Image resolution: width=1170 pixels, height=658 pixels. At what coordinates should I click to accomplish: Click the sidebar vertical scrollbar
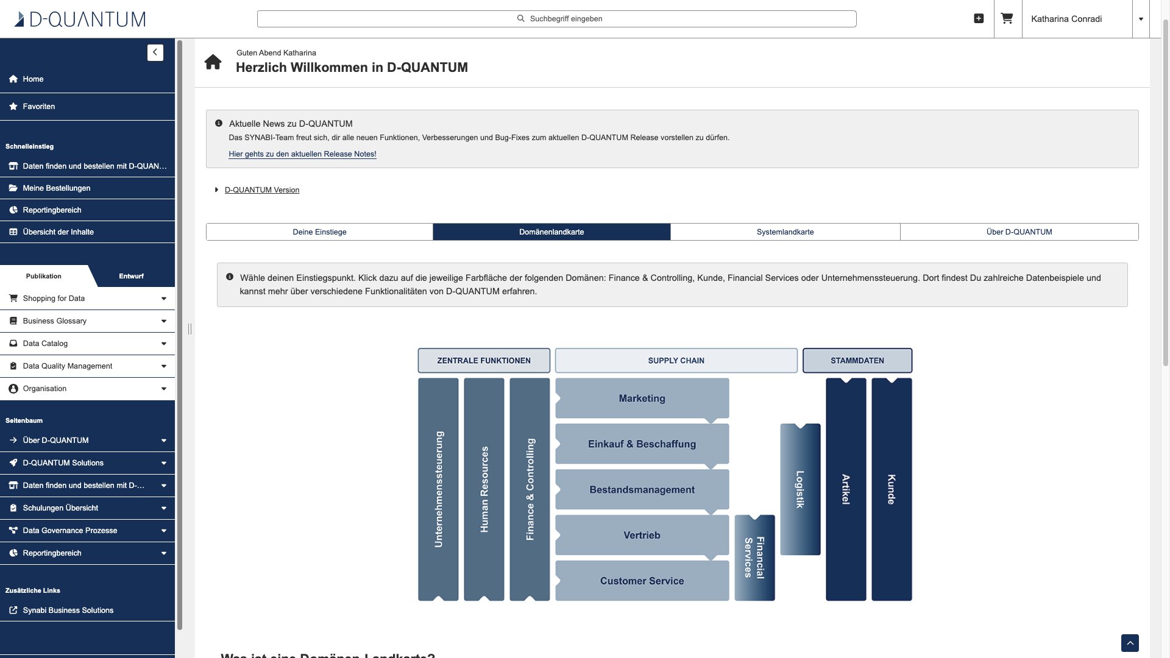pos(180,335)
